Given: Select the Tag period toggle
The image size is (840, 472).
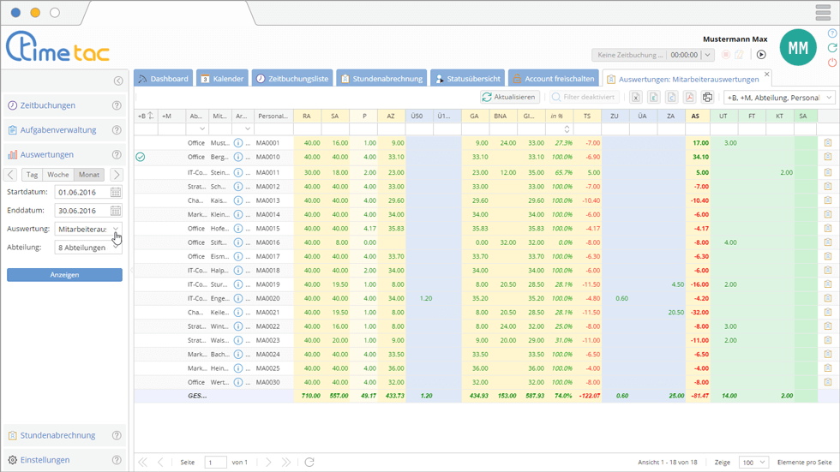Looking at the screenshot, I should click(32, 175).
